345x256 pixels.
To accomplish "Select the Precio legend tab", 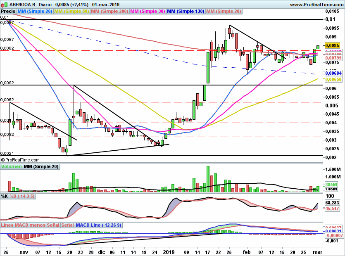I will coord(8,11).
